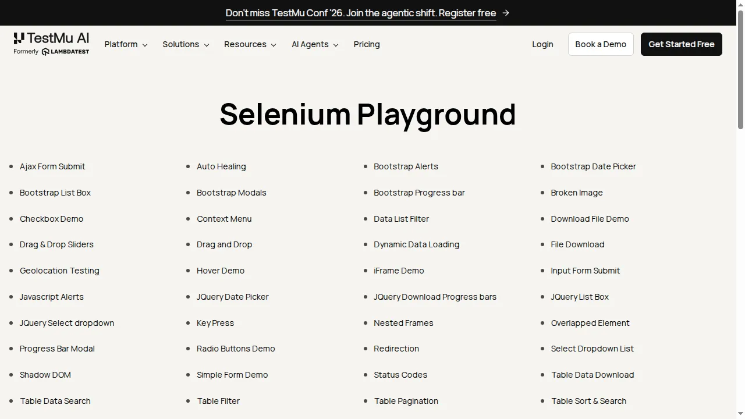Open the Drag & Drop Sliders demo
Image resolution: width=745 pixels, height=419 pixels.
click(56, 244)
